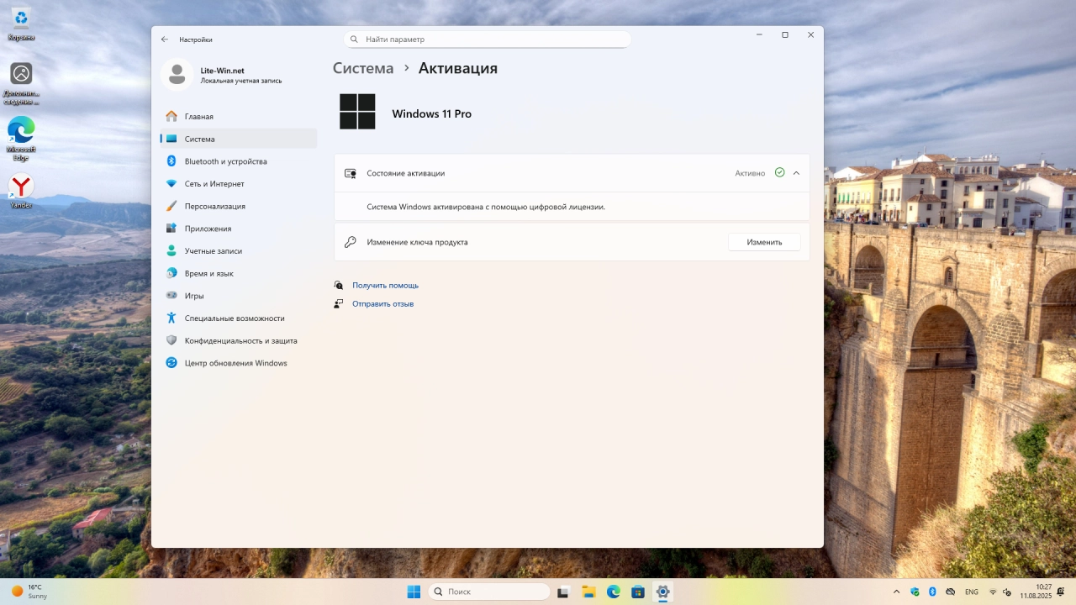Click the Windows 11 logo image
Image resolution: width=1076 pixels, height=605 pixels.
point(357,111)
